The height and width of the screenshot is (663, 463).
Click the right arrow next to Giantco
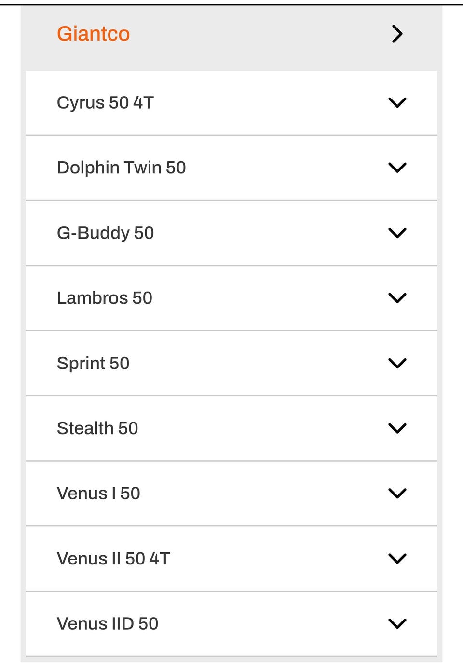pyautogui.click(x=397, y=34)
